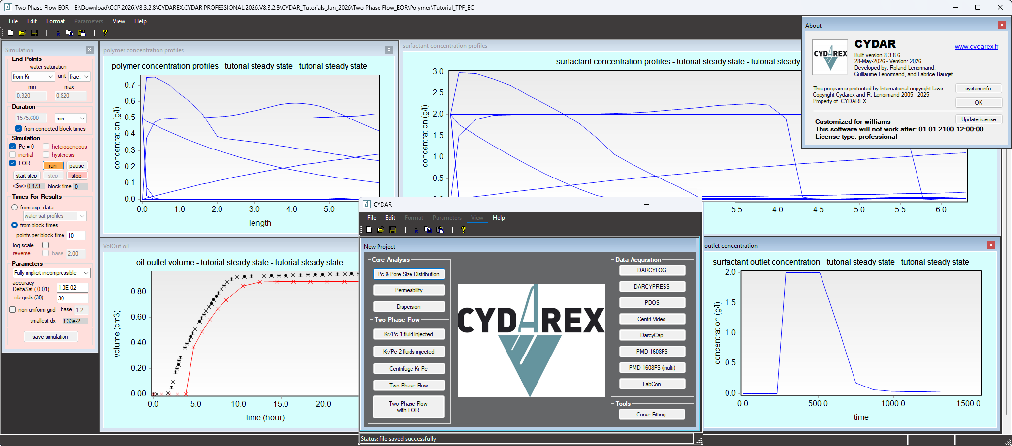Click the nb grids input field
This screenshot has height=446, width=1012.
(x=72, y=298)
